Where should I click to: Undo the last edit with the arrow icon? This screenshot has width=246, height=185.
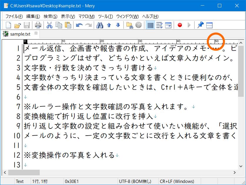[x=78, y=25]
